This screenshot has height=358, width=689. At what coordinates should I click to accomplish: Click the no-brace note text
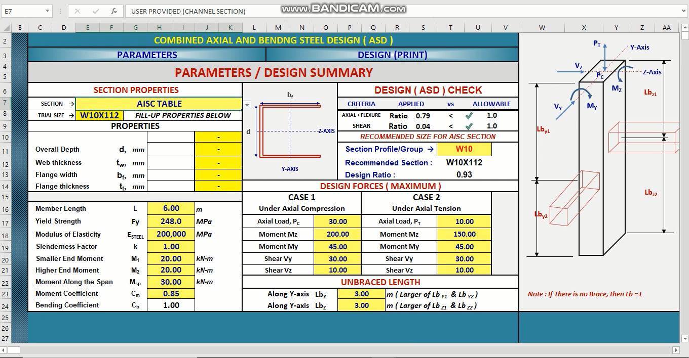(585, 294)
